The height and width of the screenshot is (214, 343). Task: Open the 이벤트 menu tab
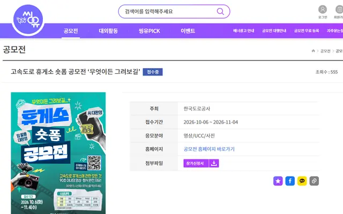(188, 31)
